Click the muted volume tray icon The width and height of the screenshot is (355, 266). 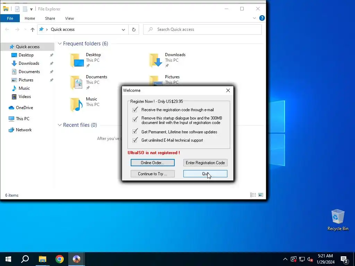(x=310, y=259)
